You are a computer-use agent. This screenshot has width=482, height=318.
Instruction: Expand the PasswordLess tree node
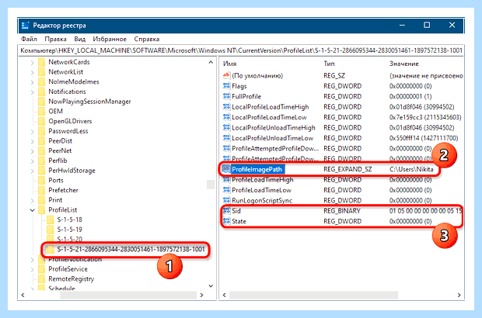tap(33, 131)
